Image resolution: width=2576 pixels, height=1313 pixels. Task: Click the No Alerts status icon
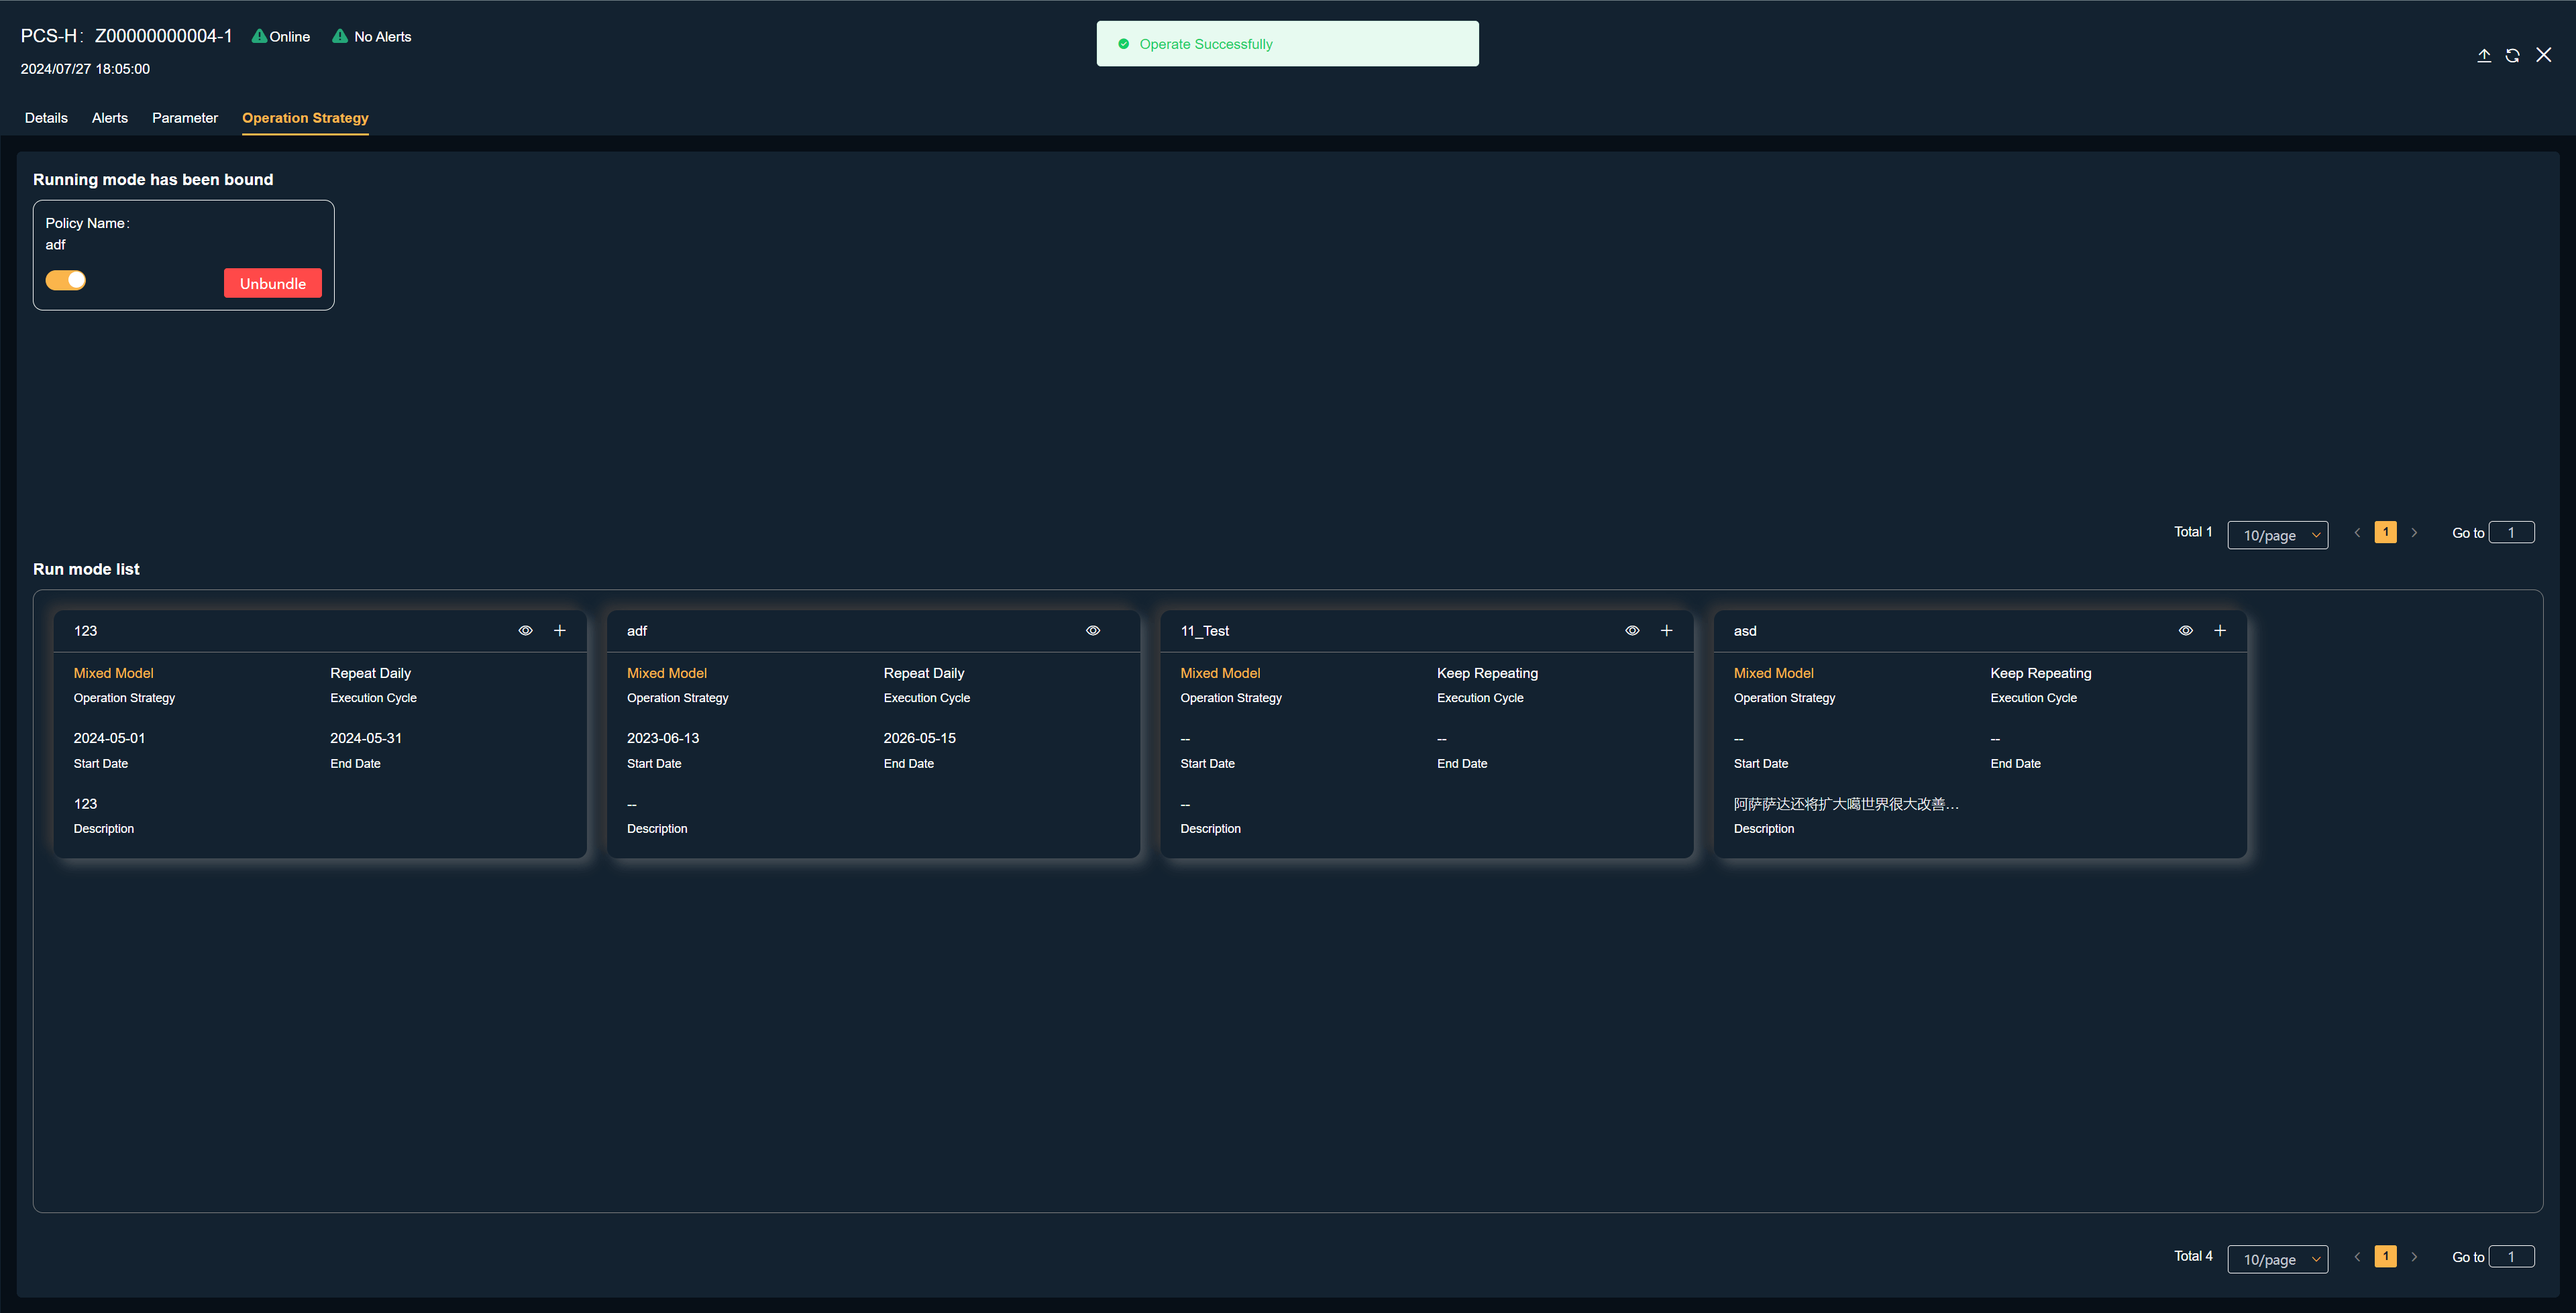click(x=340, y=36)
